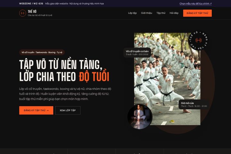Click the round meditation photo thumbnail

point(140,116)
